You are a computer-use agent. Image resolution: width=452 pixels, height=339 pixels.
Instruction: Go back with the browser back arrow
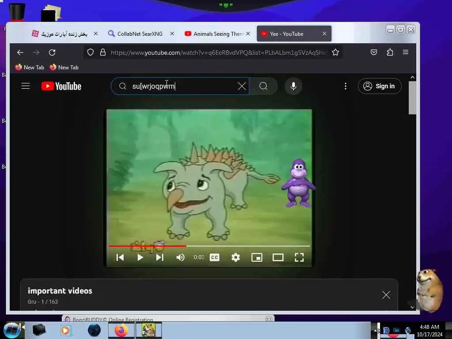click(x=20, y=53)
